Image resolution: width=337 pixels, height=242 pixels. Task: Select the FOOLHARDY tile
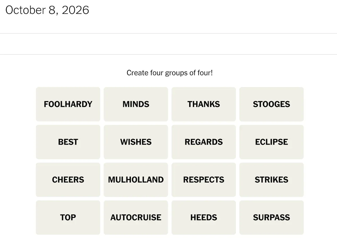[x=68, y=104]
